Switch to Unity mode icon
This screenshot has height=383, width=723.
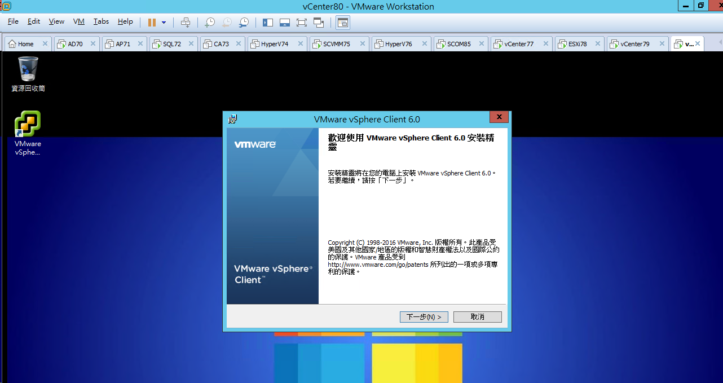[x=319, y=23]
